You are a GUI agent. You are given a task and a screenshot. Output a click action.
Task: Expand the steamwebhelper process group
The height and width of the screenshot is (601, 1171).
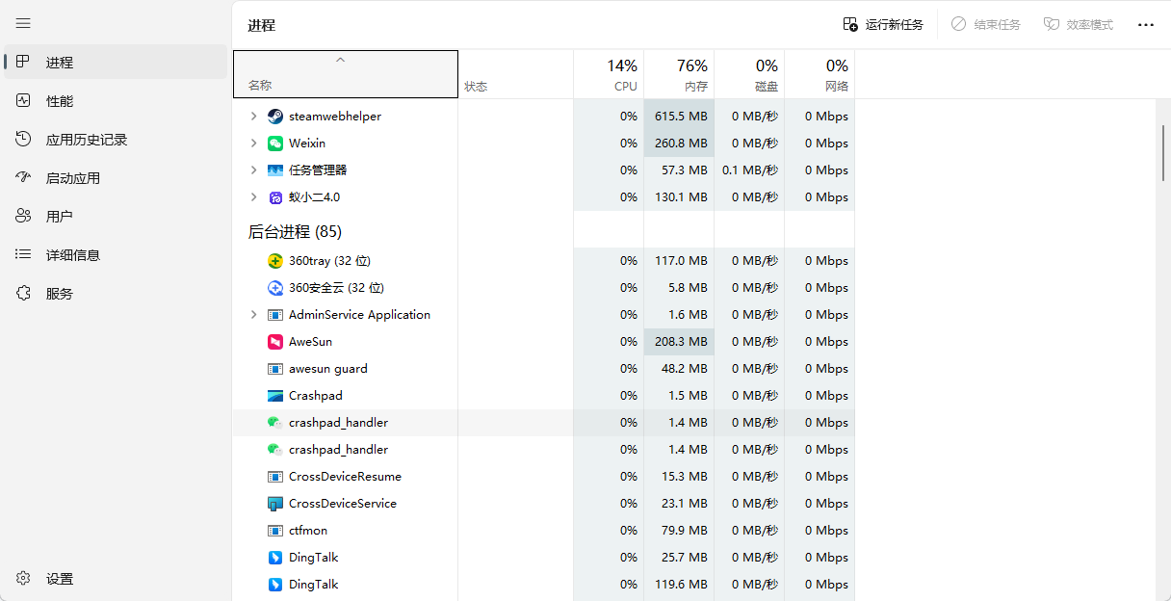click(253, 117)
